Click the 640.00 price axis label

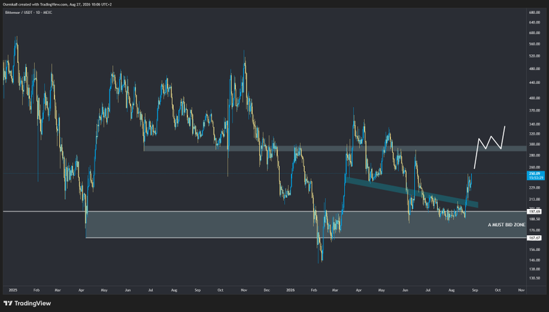[534, 23]
